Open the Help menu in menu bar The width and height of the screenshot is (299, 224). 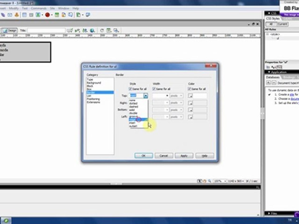click(x=75, y=8)
